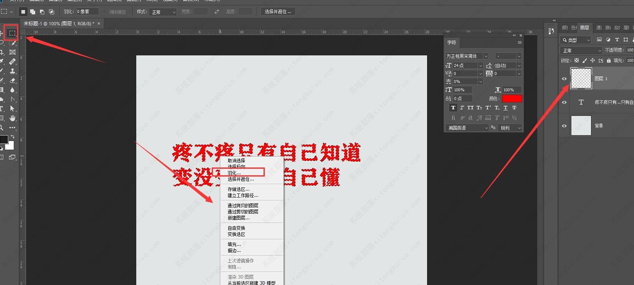
Task: Select the Clone Stamp tool
Action: click(13, 71)
